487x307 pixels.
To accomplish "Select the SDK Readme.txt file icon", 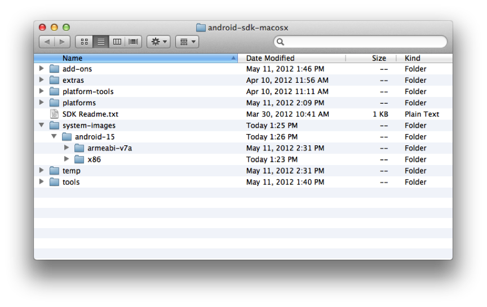I will point(54,114).
